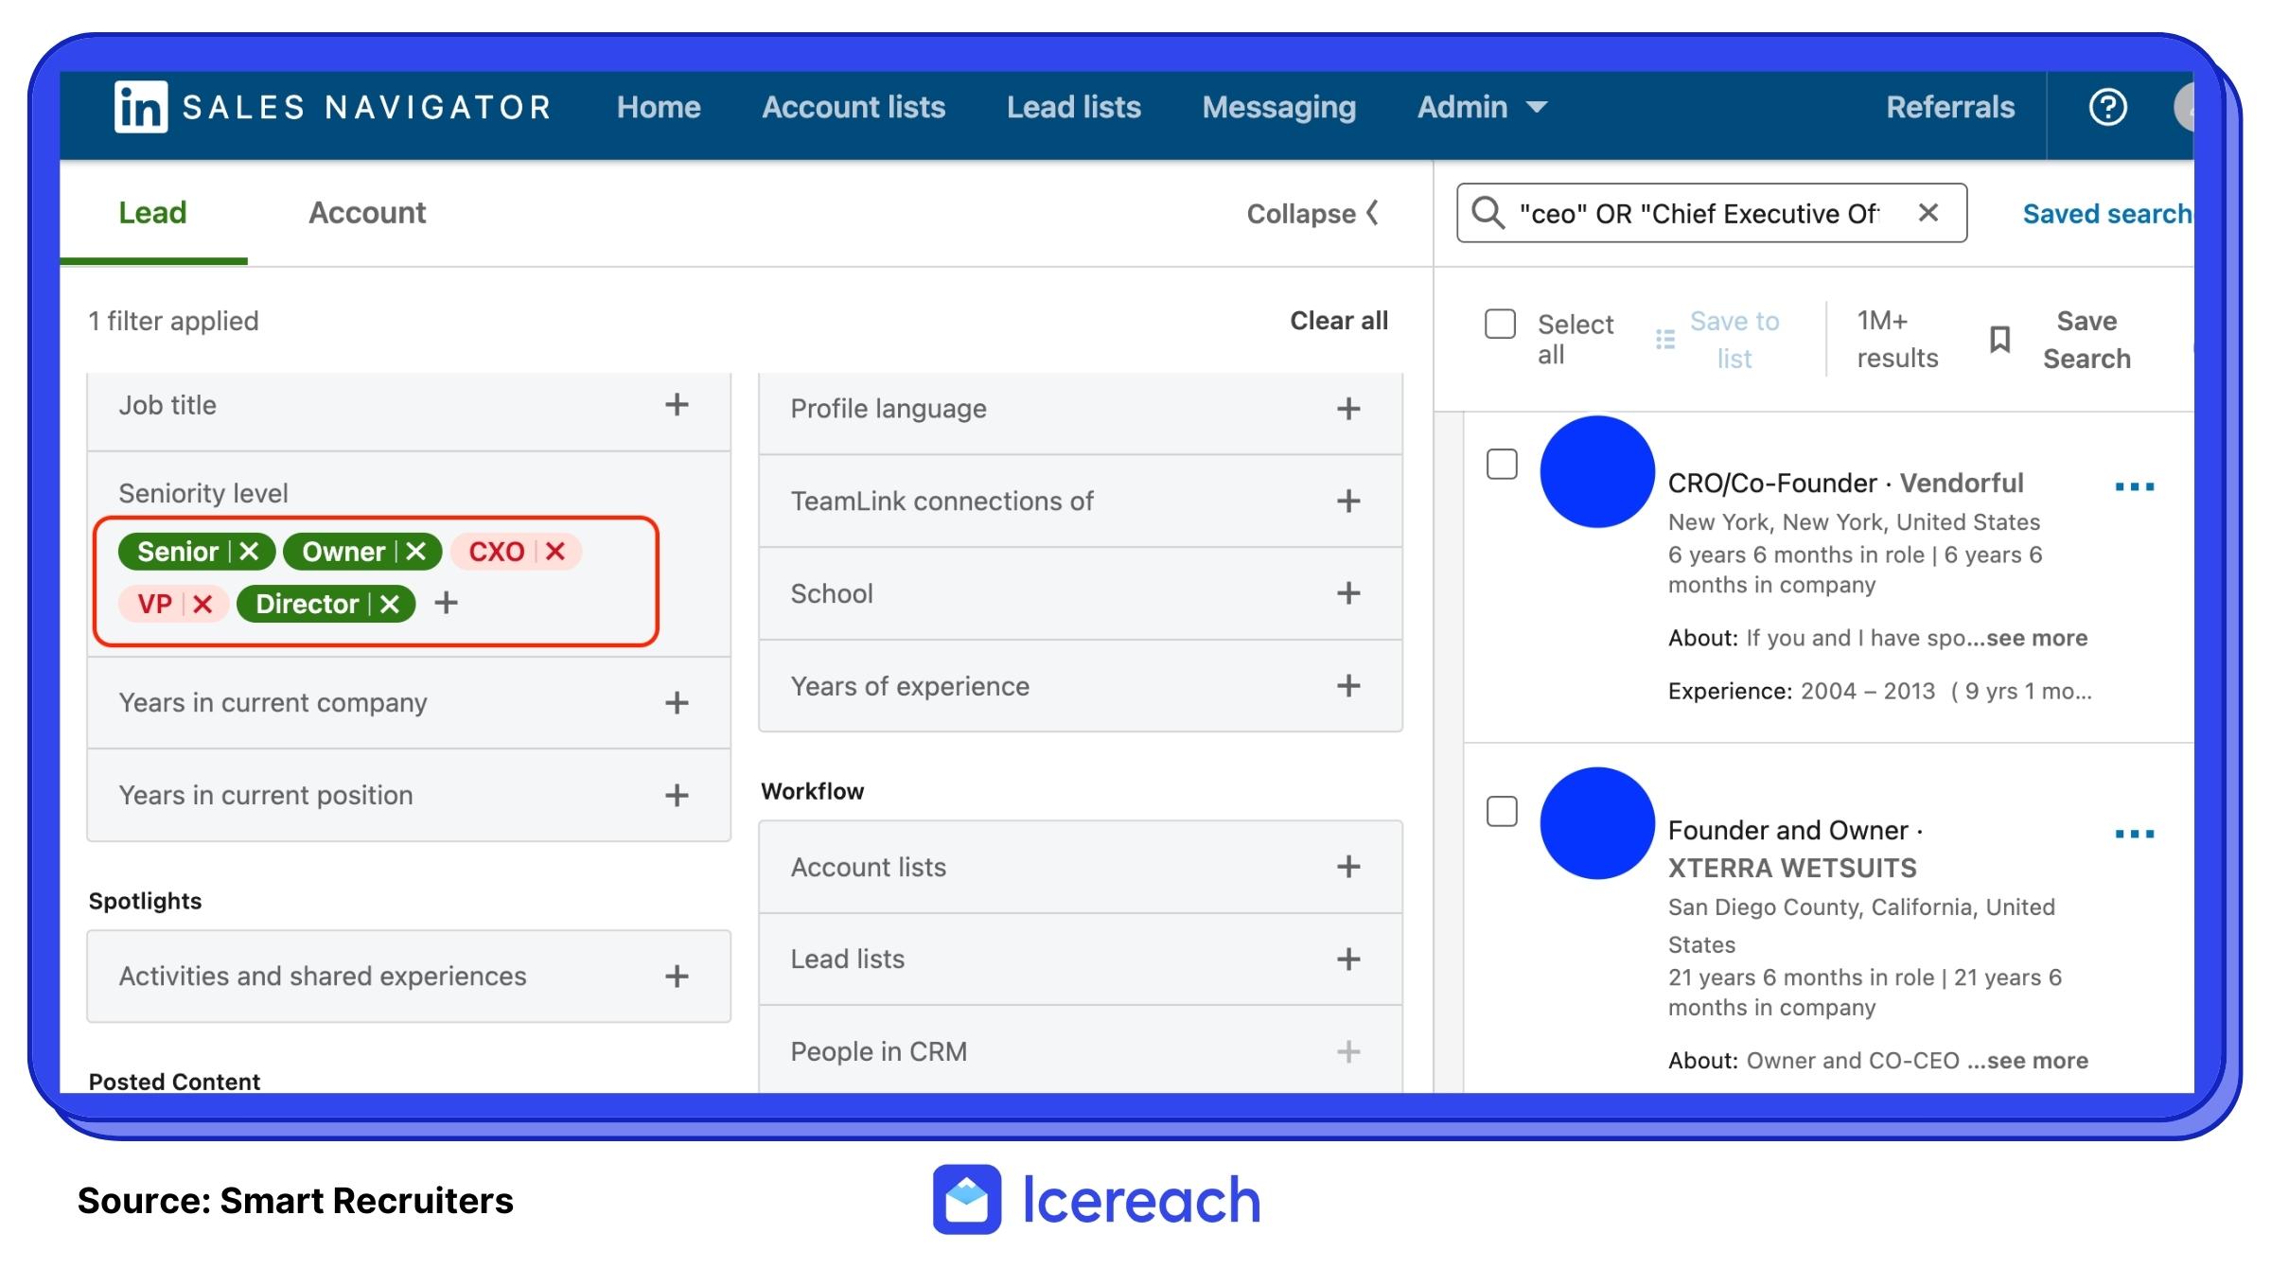Add another seniority level with plus
2271x1268 pixels.
(446, 603)
